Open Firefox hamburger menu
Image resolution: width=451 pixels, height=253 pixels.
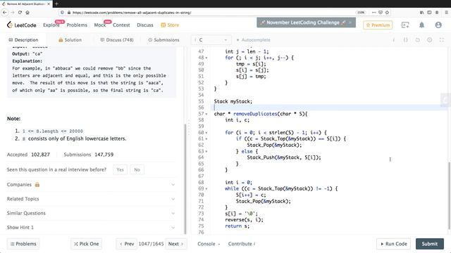446,13
